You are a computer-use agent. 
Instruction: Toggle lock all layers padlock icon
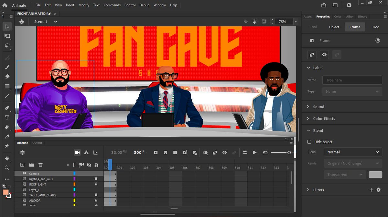coord(96,165)
